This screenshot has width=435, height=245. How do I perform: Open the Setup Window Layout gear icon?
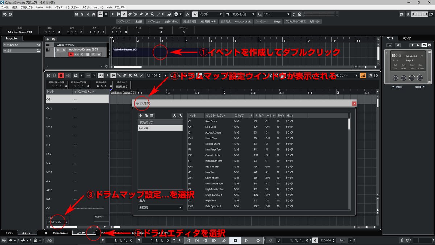pos(431,14)
